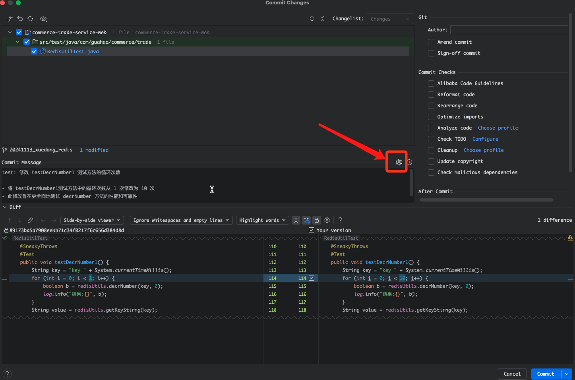
Task: Click the AI generate commit message icon
Action: pos(399,162)
